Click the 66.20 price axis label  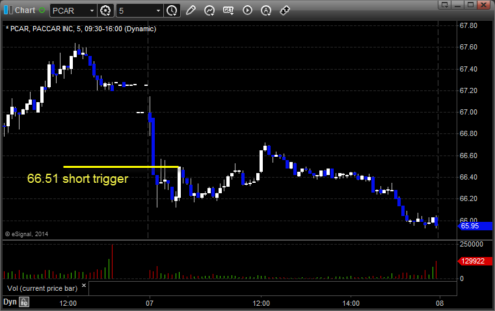(468, 198)
